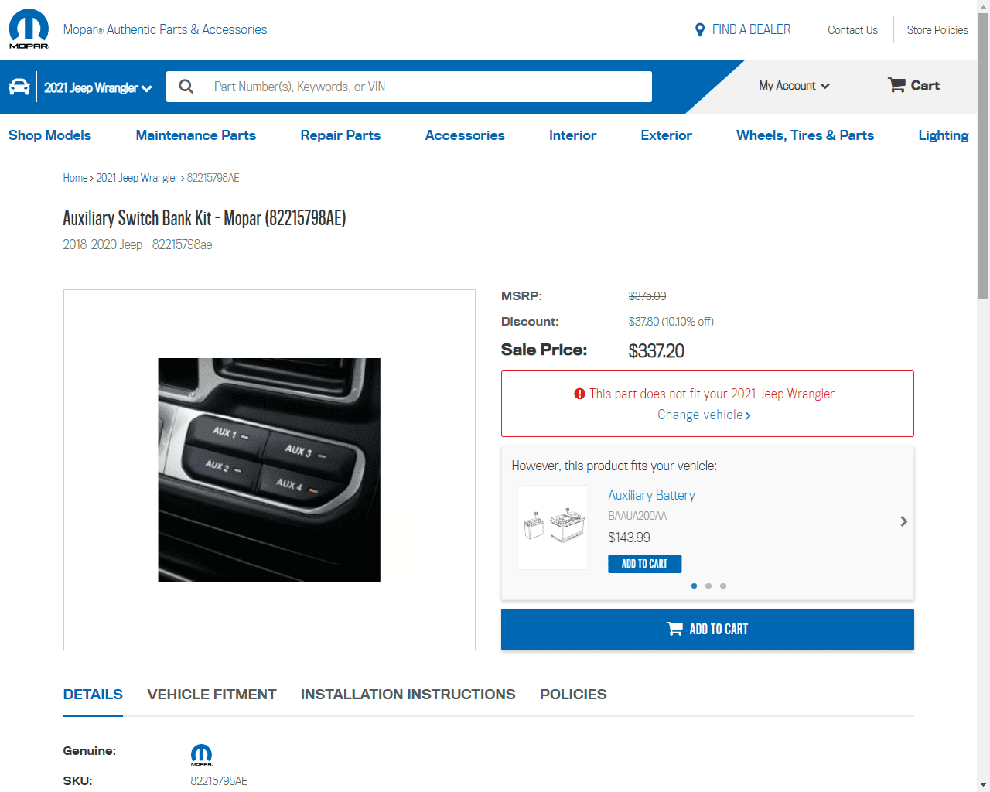Open the Auxiliary Battery product link

click(651, 495)
